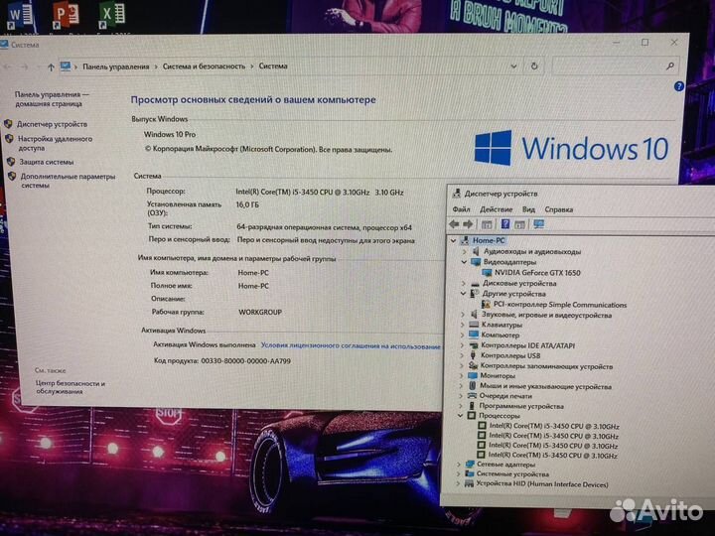The width and height of the screenshot is (715, 536).
Task: Expand the Клавиатуры node
Action: click(463, 325)
